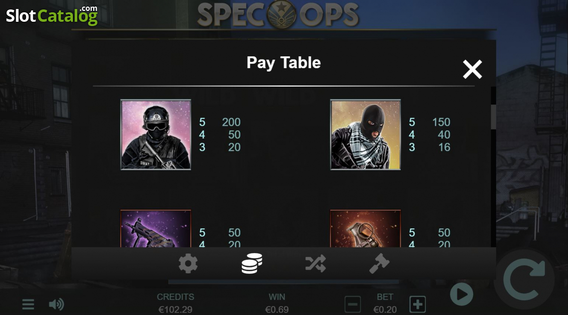Close the Pay Table panel

coord(472,70)
